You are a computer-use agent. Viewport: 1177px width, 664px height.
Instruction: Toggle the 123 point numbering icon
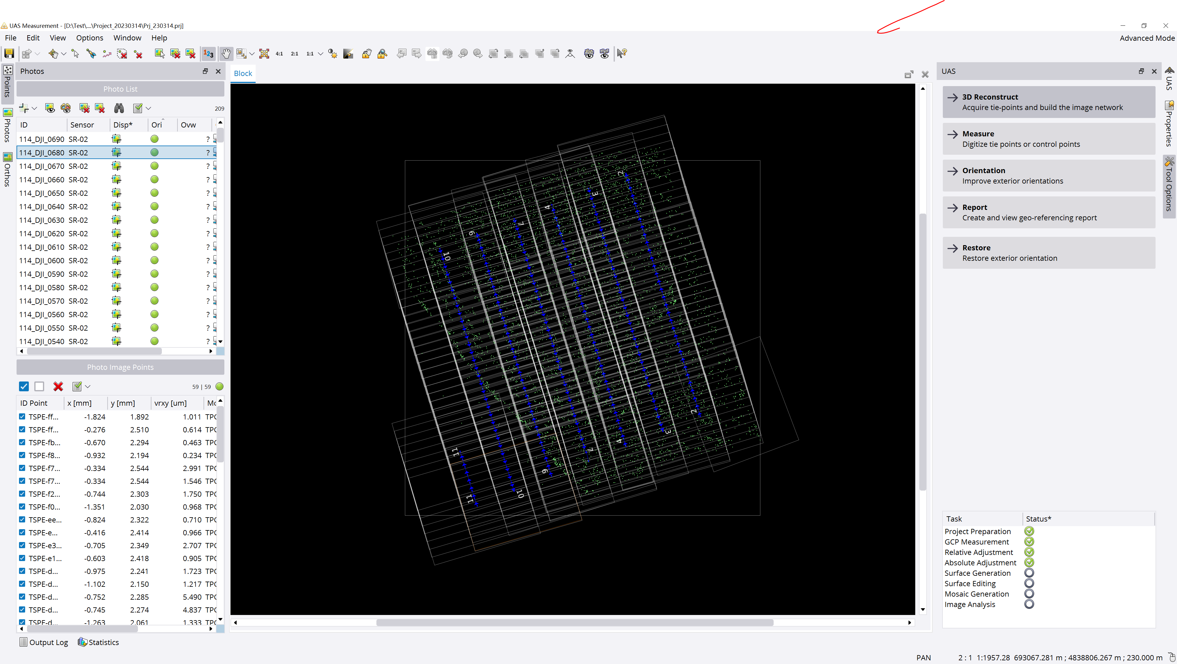coord(208,53)
